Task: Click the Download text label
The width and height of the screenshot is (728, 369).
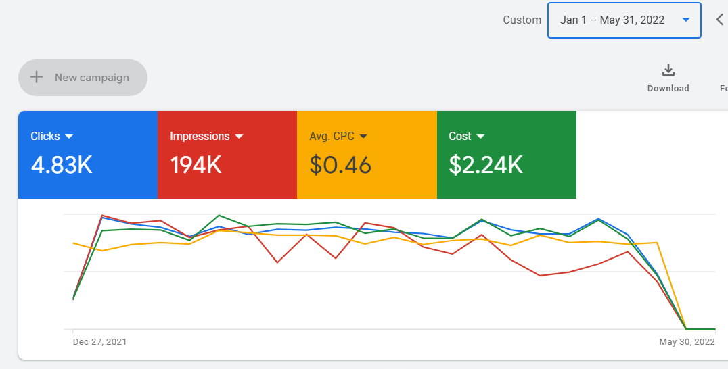Action: 668,89
